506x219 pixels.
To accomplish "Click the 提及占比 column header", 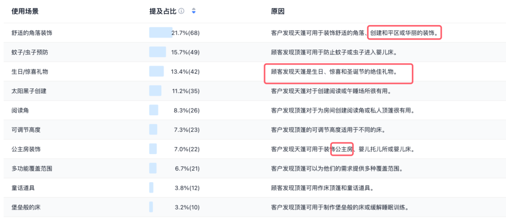I will pos(163,11).
